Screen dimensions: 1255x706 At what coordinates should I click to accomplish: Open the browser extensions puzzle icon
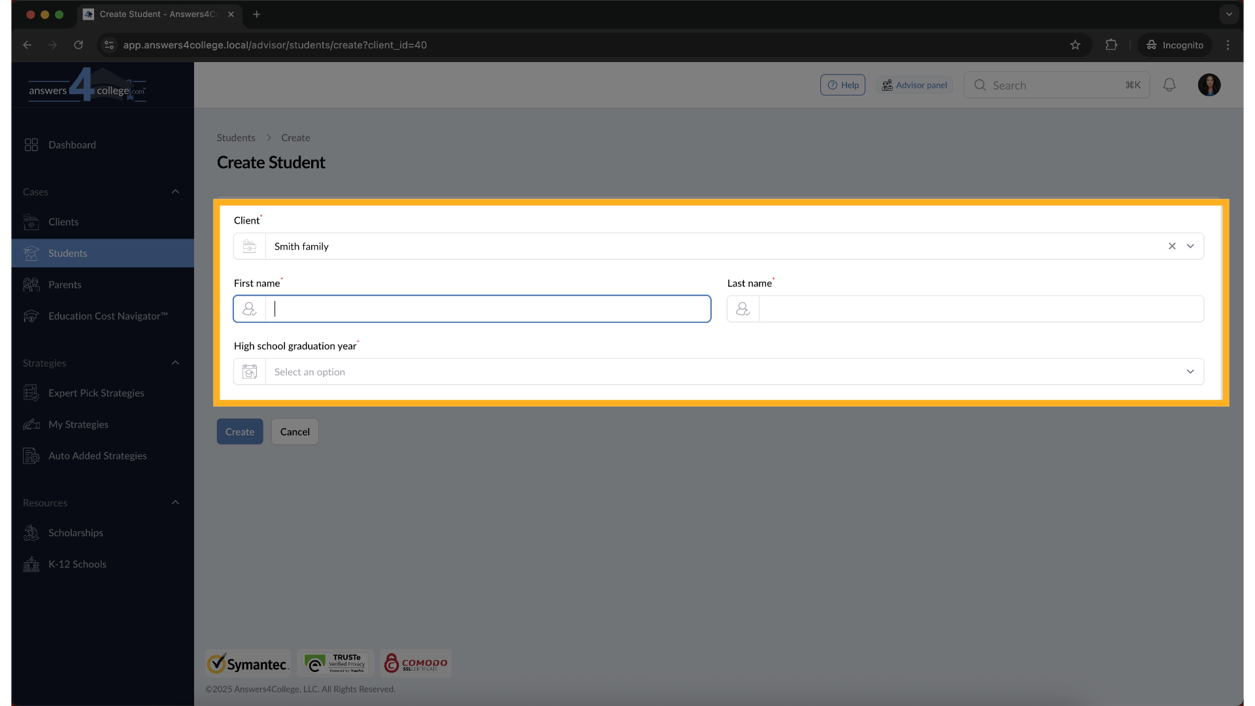pos(1111,45)
